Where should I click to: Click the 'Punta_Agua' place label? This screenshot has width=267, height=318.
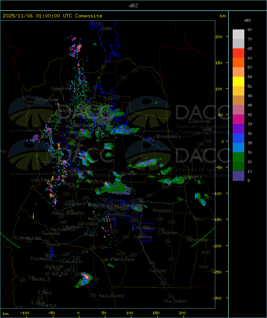[122, 259]
